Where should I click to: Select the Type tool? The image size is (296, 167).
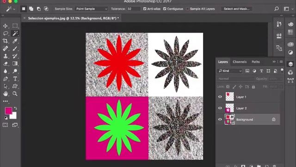tap(15, 78)
